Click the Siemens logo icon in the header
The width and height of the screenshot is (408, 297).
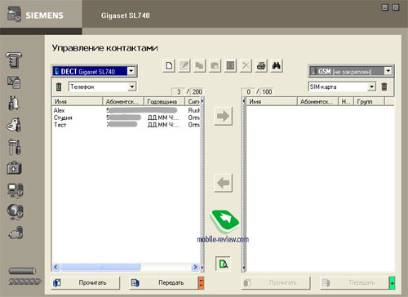(x=14, y=14)
